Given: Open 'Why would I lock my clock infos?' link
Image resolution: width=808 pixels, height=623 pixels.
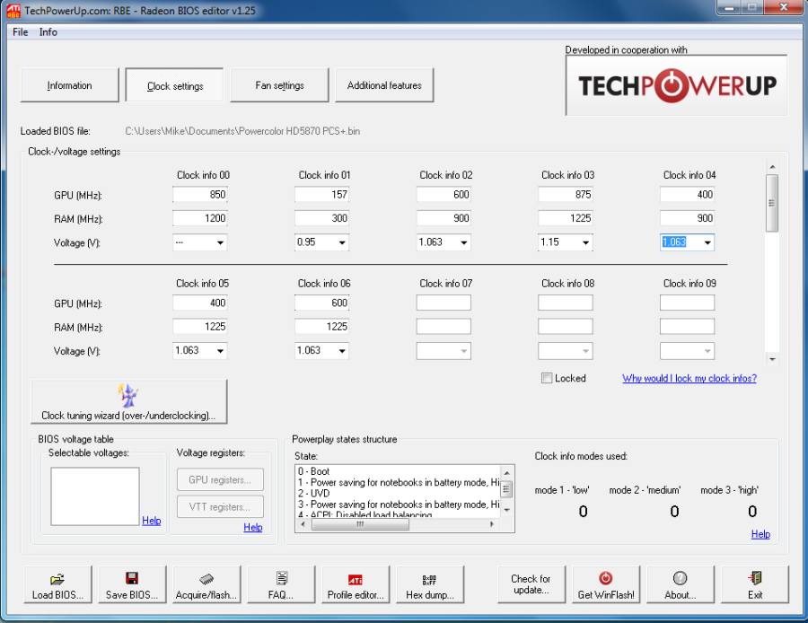Looking at the screenshot, I should click(689, 378).
